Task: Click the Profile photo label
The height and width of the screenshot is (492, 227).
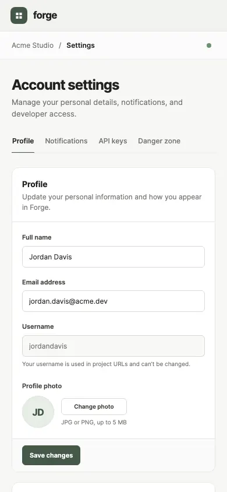Action: pyautogui.click(x=42, y=386)
